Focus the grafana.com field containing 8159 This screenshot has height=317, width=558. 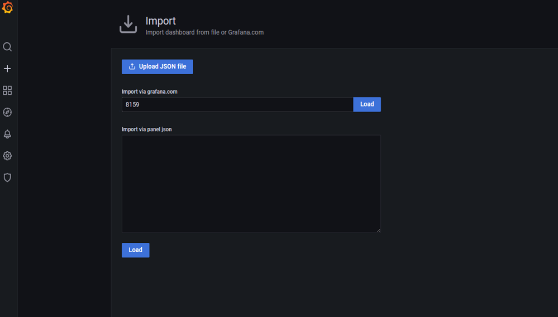(x=237, y=104)
